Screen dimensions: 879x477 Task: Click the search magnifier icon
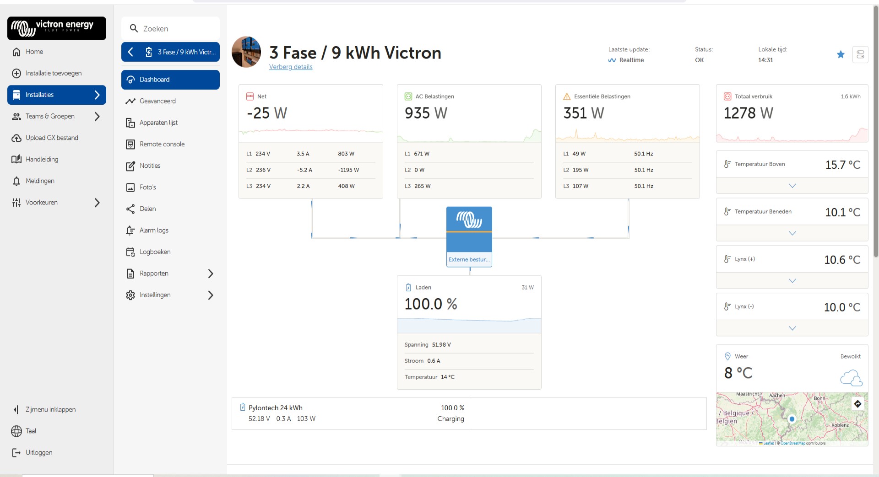134,28
